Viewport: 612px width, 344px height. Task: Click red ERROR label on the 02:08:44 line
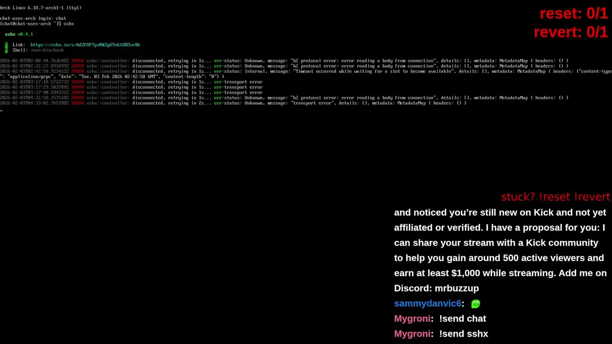77,61
